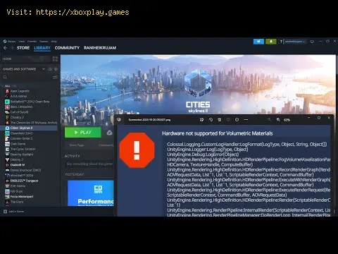Switch to the STORE tab
The width and height of the screenshot is (338, 254).
pyautogui.click(x=23, y=48)
